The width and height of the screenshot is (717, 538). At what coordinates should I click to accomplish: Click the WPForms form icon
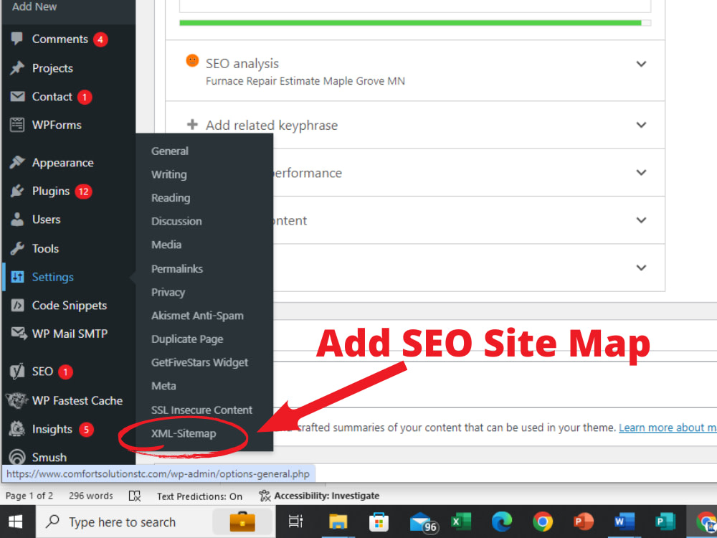(17, 125)
